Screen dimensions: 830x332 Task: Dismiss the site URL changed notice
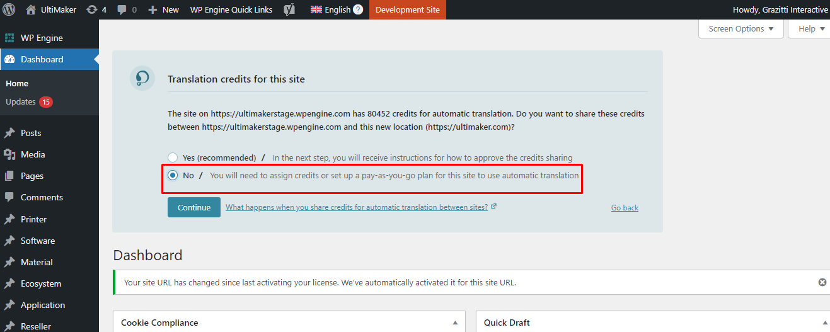[x=822, y=282]
